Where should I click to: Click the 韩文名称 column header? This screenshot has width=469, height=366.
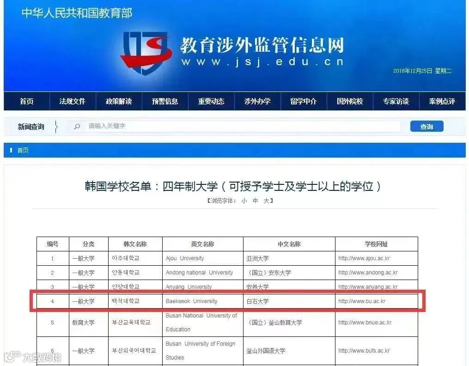coord(135,244)
